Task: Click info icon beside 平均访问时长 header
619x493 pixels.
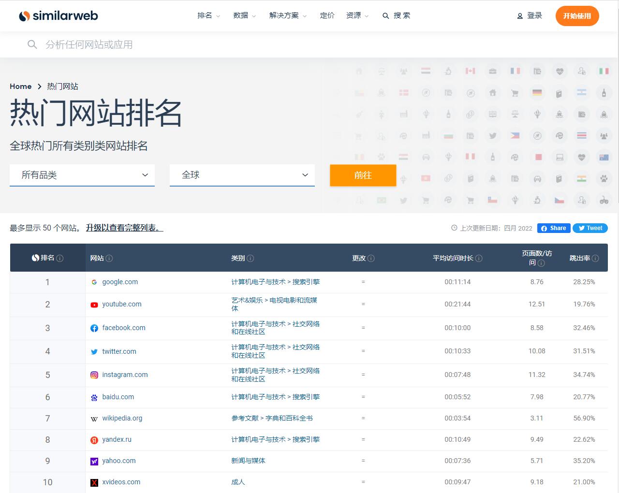Action: pyautogui.click(x=479, y=258)
